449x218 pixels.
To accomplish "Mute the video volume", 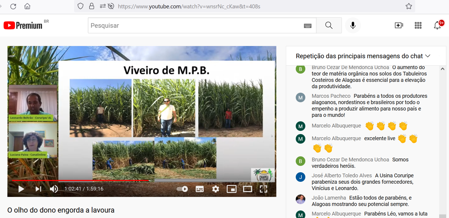I will click(x=53, y=189).
